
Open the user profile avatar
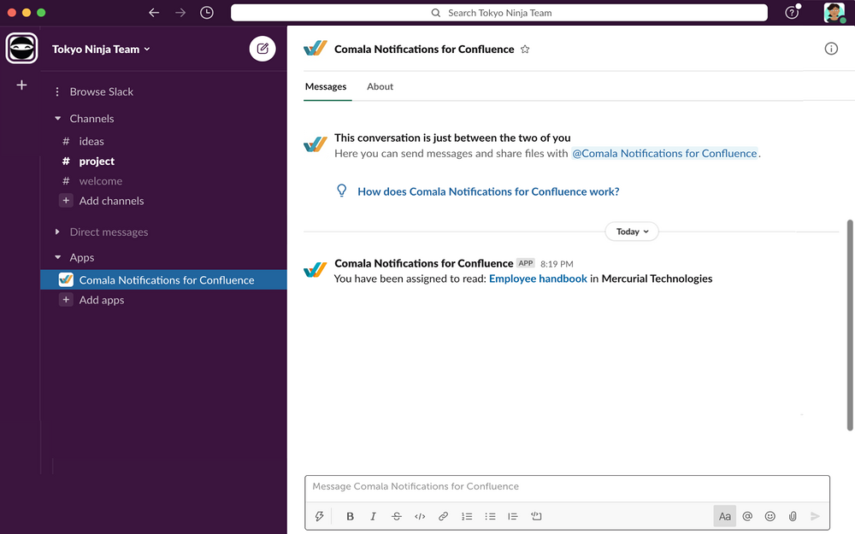click(834, 13)
